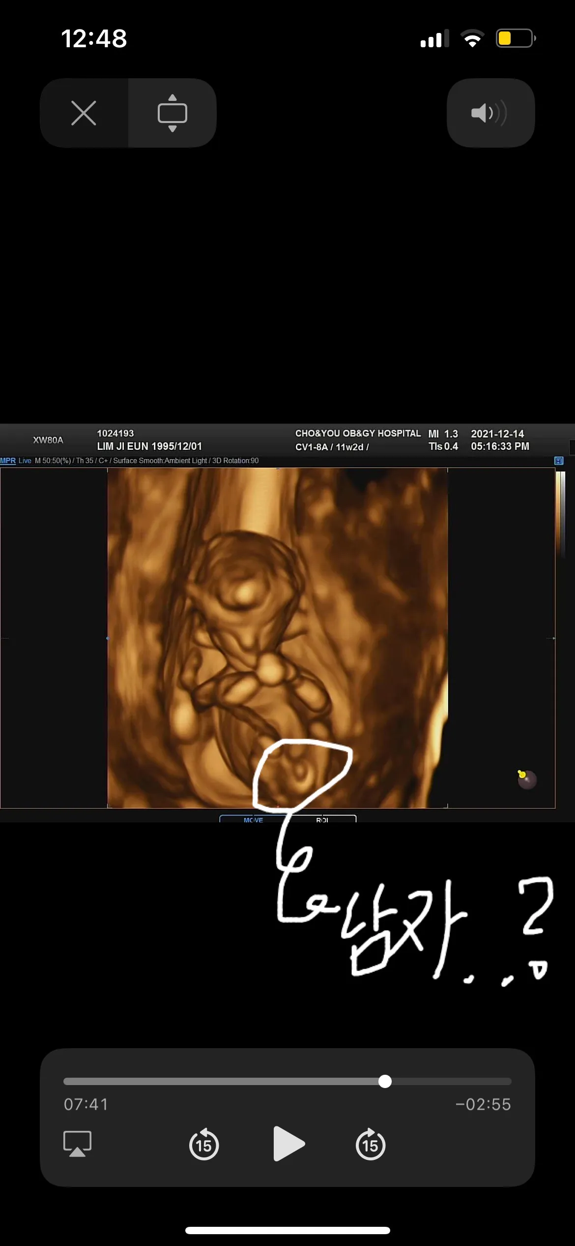Click the time 05:16:33 PM text
The width and height of the screenshot is (575, 1246).
click(x=500, y=446)
